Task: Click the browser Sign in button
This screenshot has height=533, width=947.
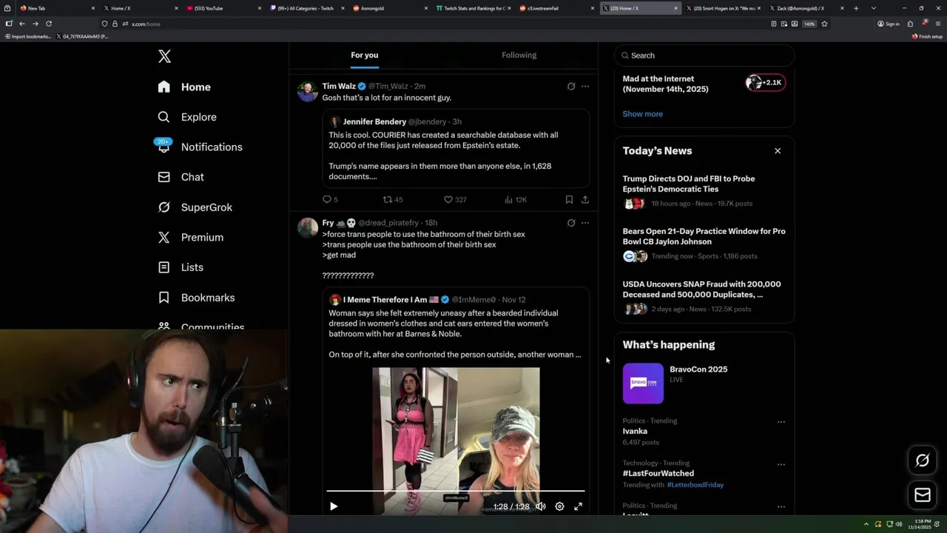Action: tap(889, 24)
